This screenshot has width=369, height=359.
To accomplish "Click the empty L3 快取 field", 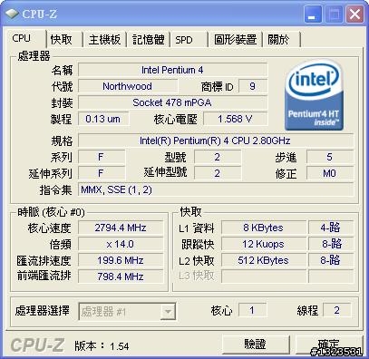I will pyautogui.click(x=264, y=277).
